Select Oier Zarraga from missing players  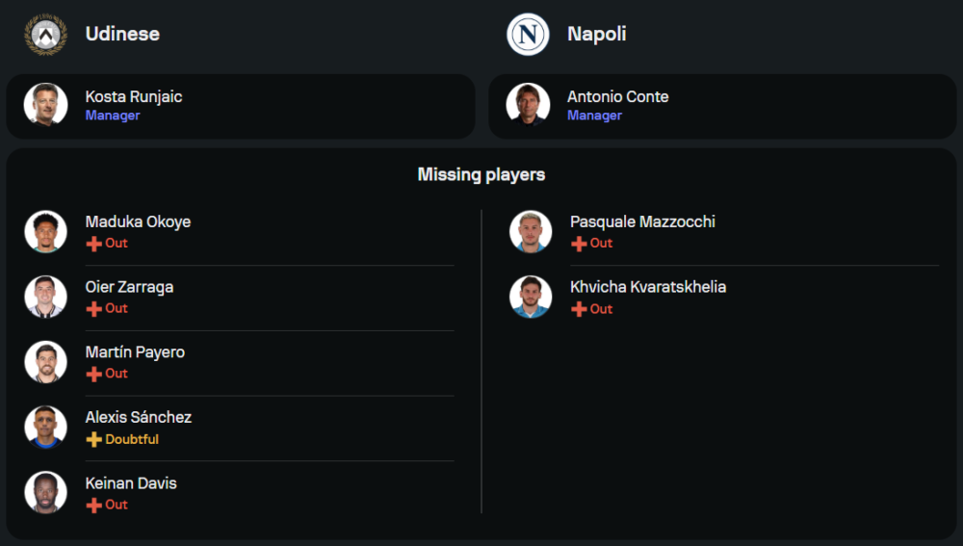[x=129, y=287]
